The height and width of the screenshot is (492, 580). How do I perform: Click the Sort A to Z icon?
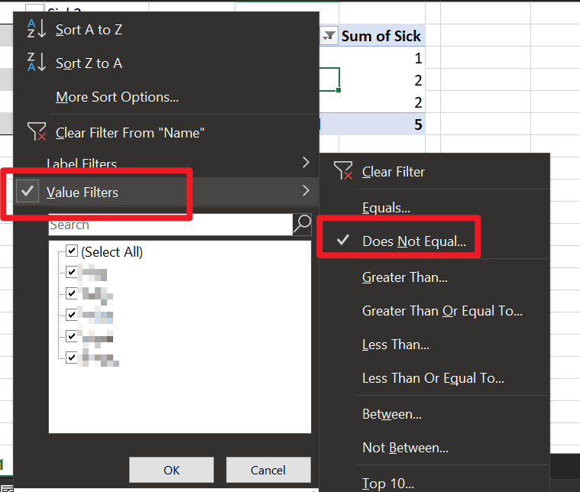click(x=36, y=29)
